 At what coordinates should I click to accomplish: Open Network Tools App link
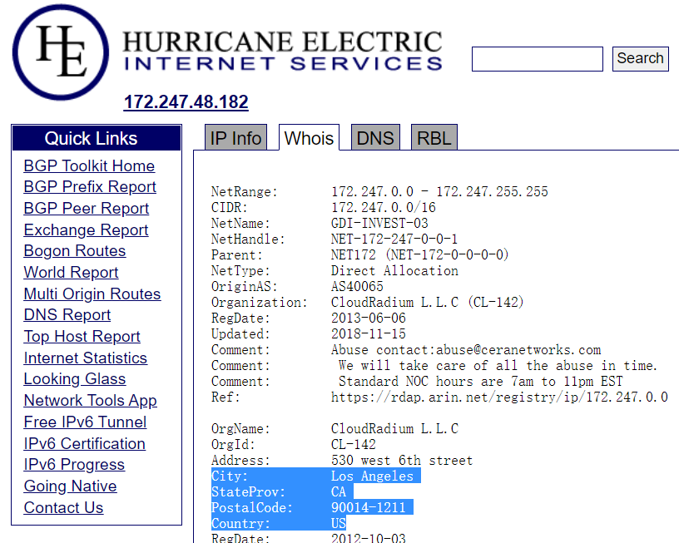pos(90,401)
